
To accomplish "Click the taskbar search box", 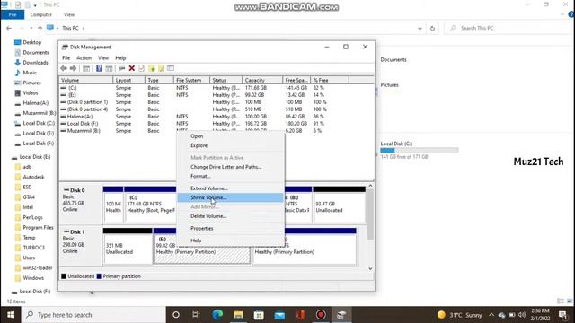I will (x=93, y=315).
